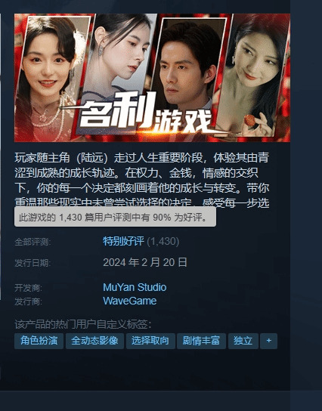The height and width of the screenshot is (411, 322).
Task: Click the man's portrait in banner
Action: pos(189,66)
